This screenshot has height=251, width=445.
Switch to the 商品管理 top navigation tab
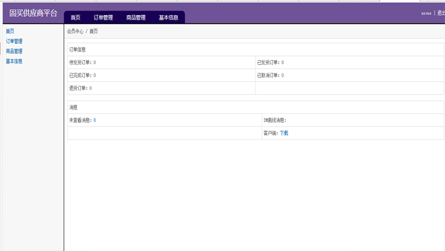pos(136,18)
